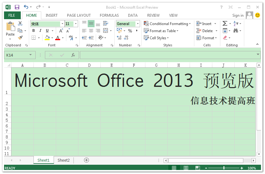Click the Delete cells button

point(205,31)
